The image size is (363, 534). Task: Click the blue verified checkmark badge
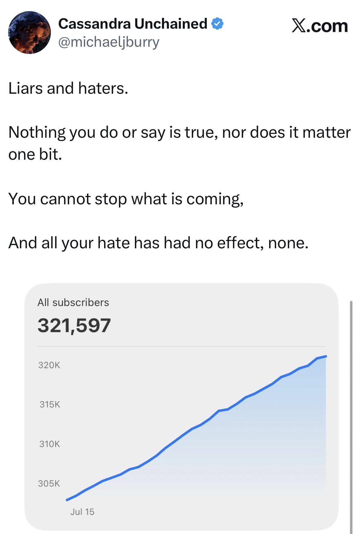[x=217, y=24]
